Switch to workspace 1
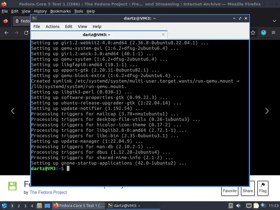The width and height of the screenshot is (280, 210). click(12, 206)
